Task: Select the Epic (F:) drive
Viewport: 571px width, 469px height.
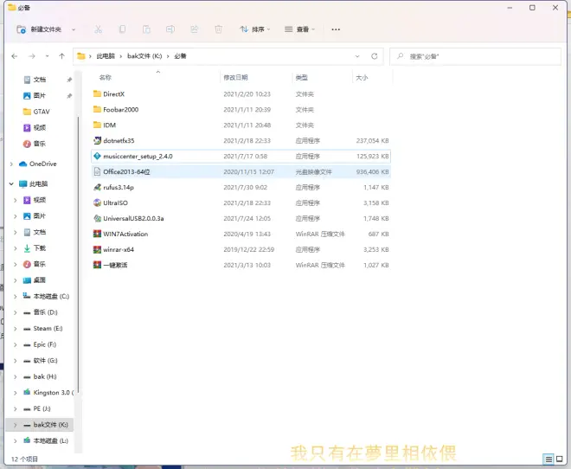Action: [40, 344]
